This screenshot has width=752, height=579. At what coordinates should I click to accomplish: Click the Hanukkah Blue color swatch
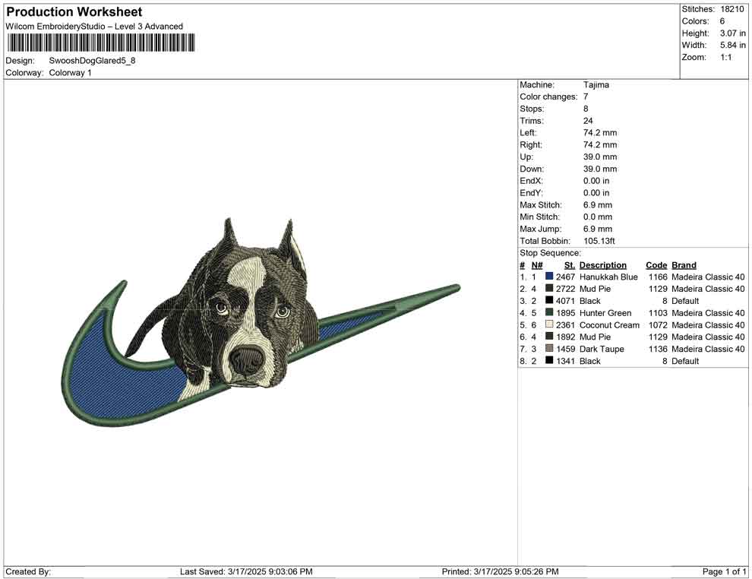tap(549, 277)
